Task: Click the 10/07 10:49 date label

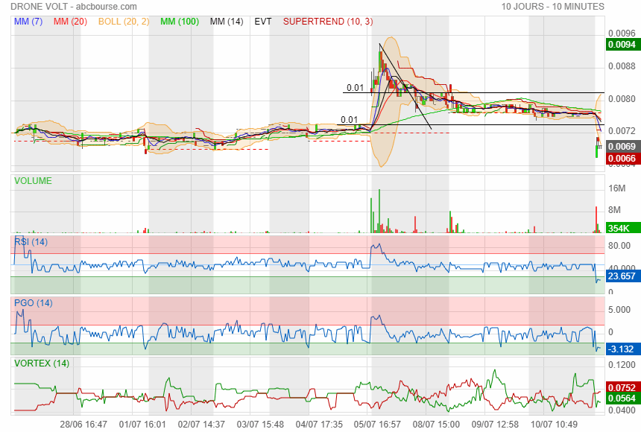Action: coord(554,425)
